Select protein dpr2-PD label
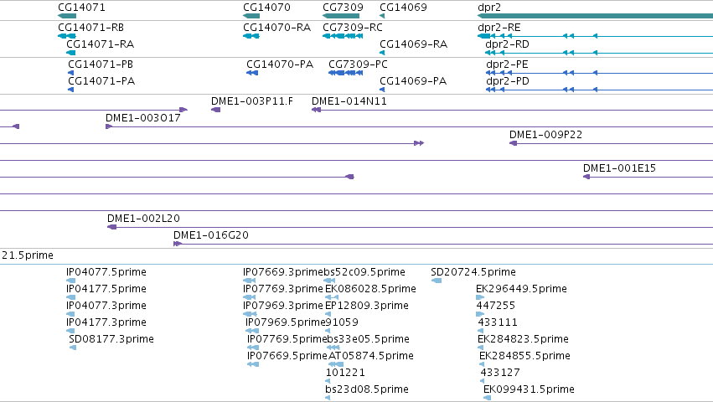This screenshot has height=402, width=713. (x=508, y=81)
